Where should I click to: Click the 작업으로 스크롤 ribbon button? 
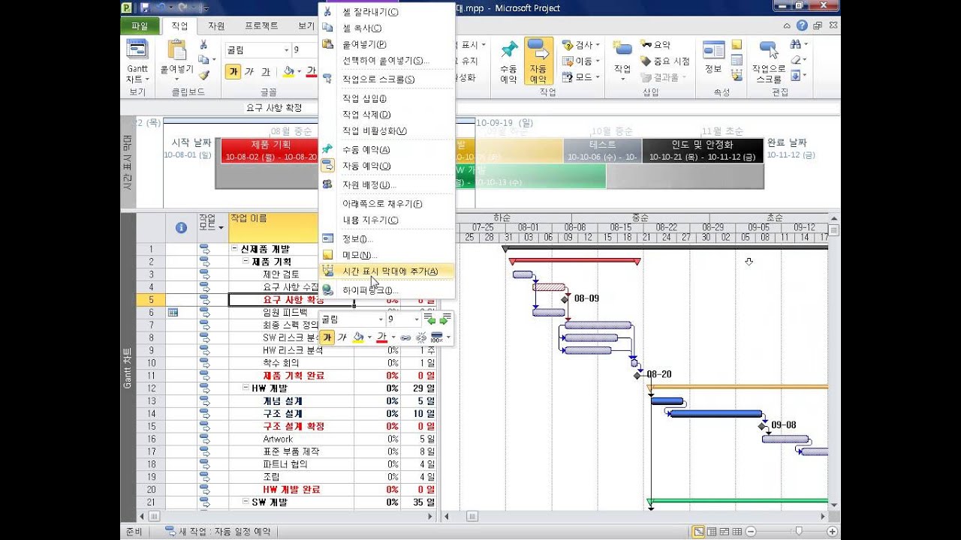coord(769,61)
